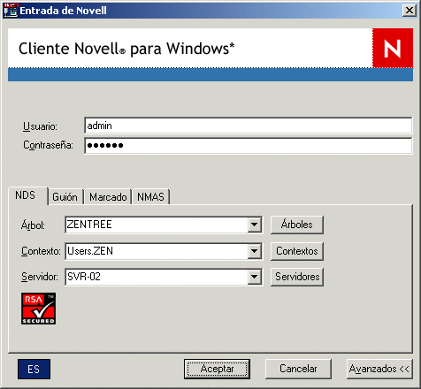This screenshot has height=389, width=421.
Task: Focus the Contraseña password field
Action: point(249,146)
